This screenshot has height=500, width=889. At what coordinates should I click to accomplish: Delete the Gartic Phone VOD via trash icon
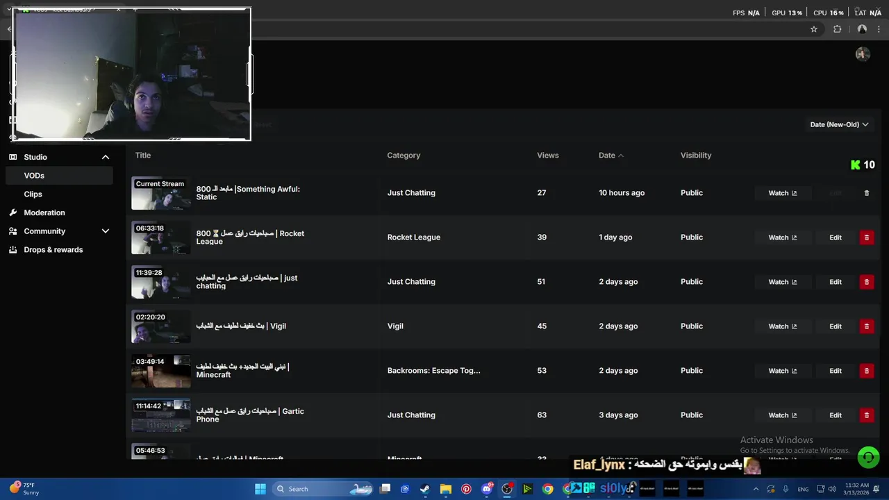pos(866,415)
